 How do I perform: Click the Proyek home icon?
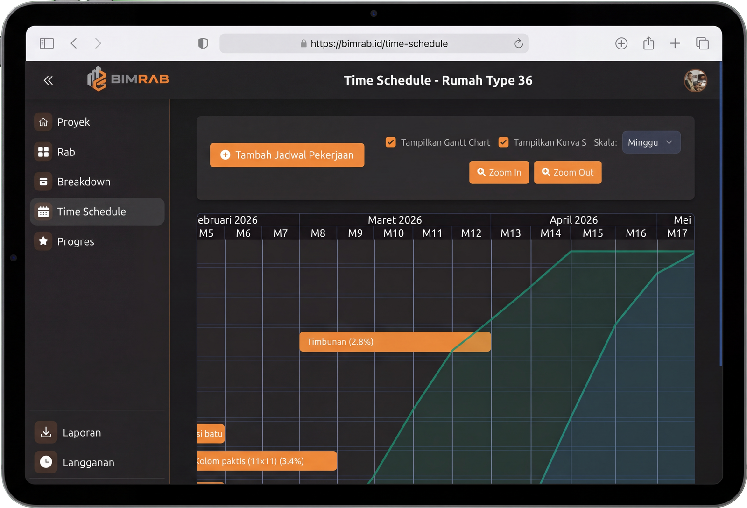43,122
